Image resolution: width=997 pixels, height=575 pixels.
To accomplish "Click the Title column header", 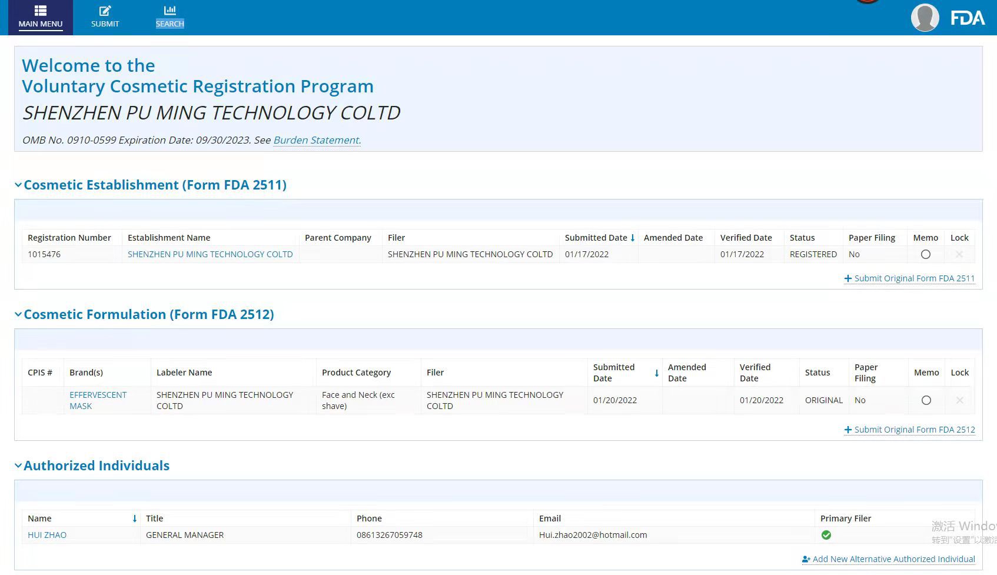I will pos(154,519).
